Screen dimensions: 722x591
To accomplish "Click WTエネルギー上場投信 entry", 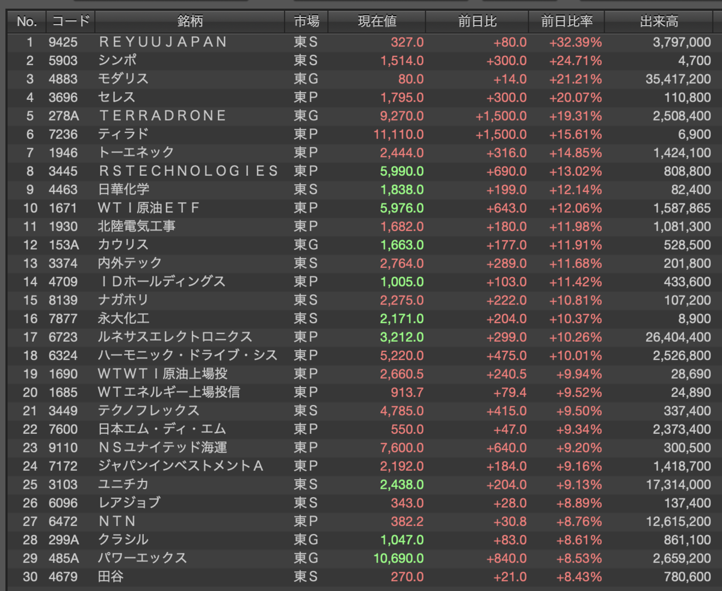I will pos(169,392).
